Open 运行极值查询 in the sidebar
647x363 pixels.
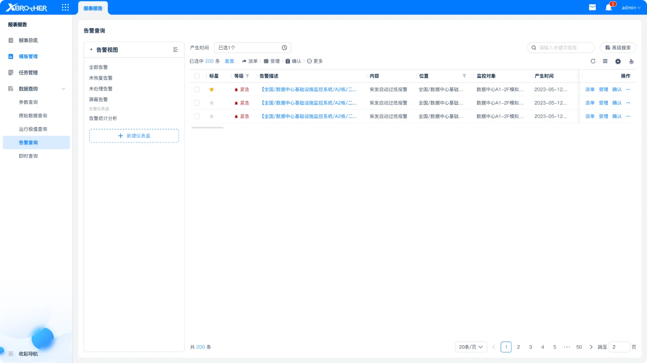33,129
